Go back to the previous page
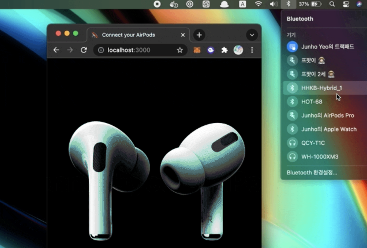367x248 pixels. click(x=56, y=50)
